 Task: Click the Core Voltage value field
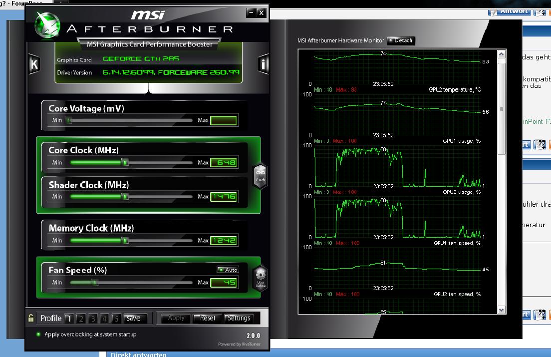[224, 120]
